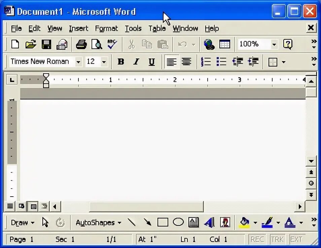Open the View menu
The image size is (321, 248).
pyautogui.click(x=55, y=29)
